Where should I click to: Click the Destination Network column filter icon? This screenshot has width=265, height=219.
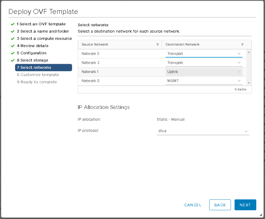(242, 45)
